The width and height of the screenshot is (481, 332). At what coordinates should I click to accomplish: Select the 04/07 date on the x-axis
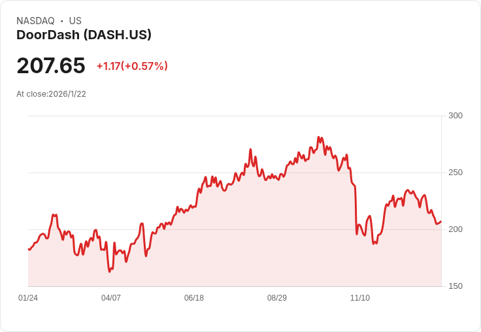[111, 298]
